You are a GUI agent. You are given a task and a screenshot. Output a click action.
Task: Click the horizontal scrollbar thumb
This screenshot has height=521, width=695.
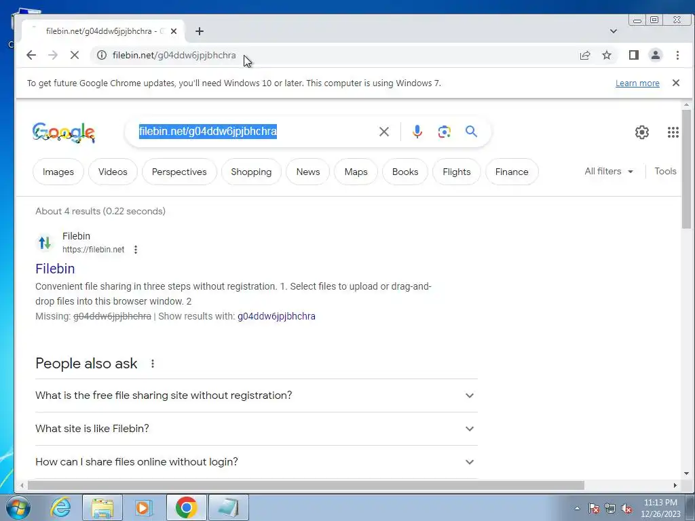click(306, 486)
